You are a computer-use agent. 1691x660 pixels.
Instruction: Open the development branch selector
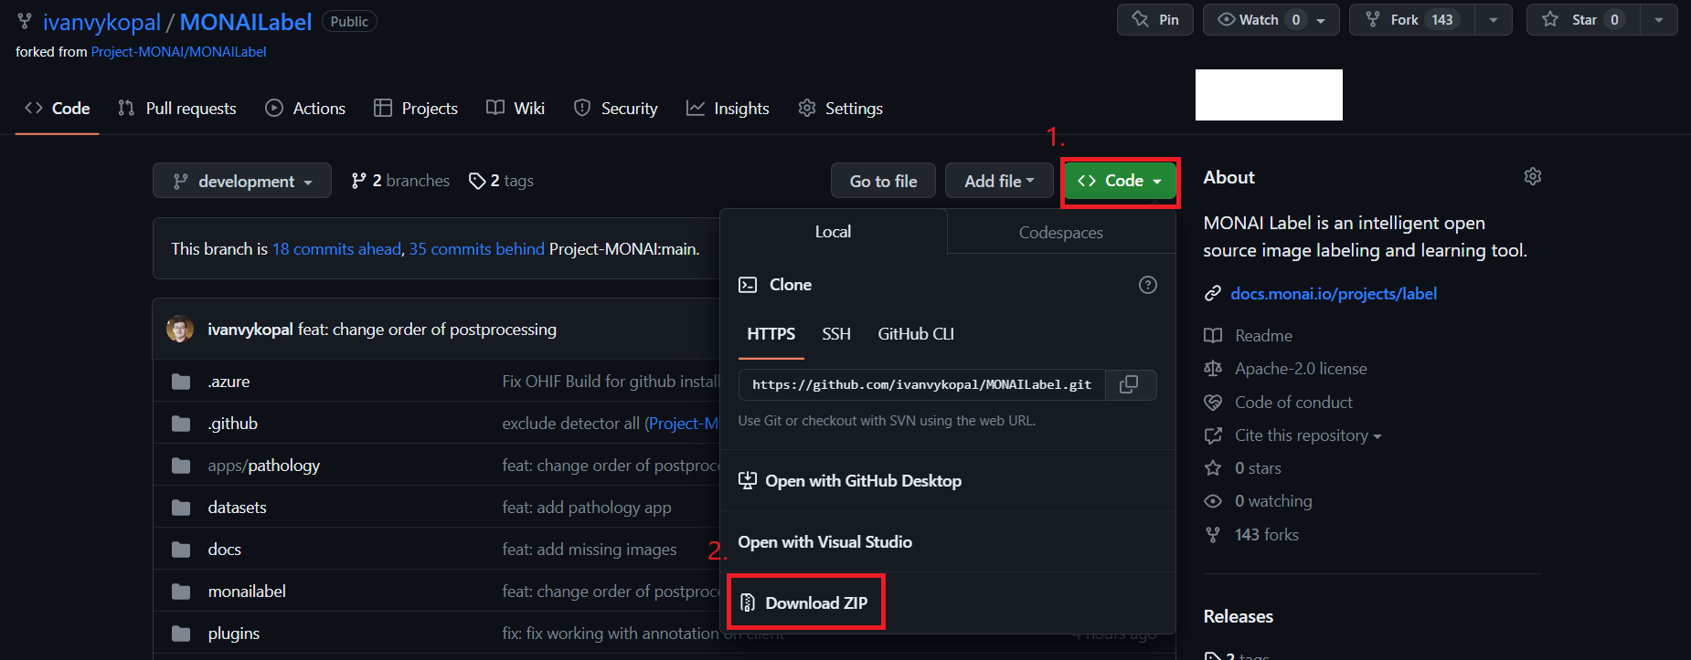point(242,181)
